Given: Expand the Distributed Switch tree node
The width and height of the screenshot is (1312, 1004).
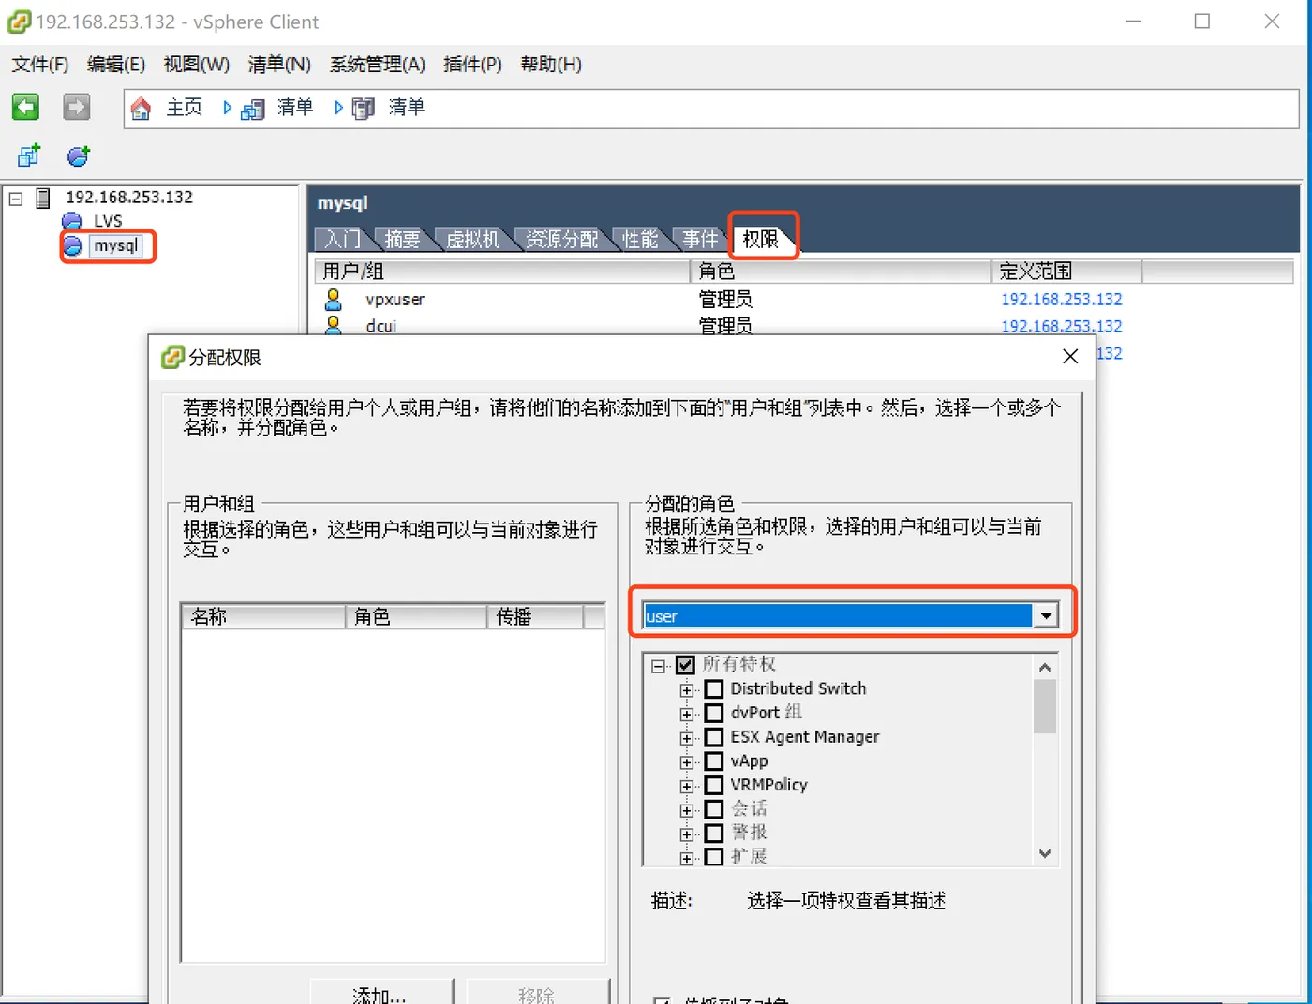Looking at the screenshot, I should click(687, 690).
